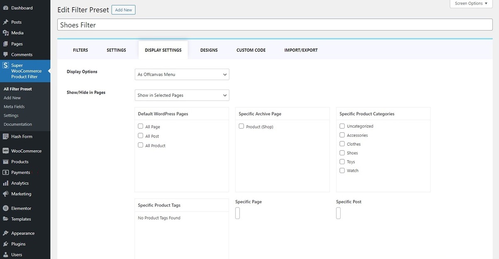Image resolution: width=499 pixels, height=259 pixels.
Task: Click the Edit Filter Preset heading
Action: tap(83, 10)
